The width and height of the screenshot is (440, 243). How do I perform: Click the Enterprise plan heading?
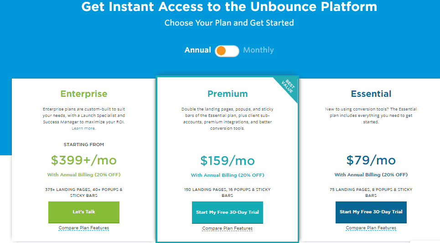(84, 94)
